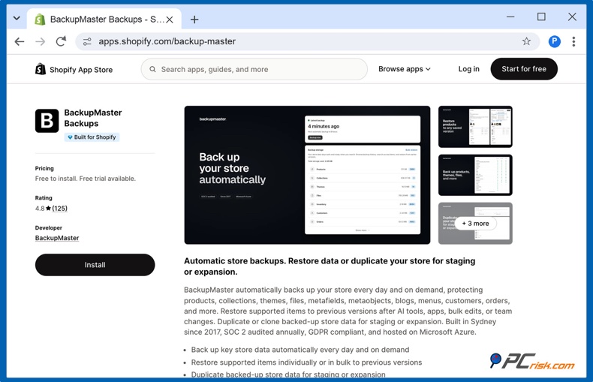Reload the BackupMaster page
Image resolution: width=593 pixels, height=382 pixels.
pyautogui.click(x=61, y=41)
